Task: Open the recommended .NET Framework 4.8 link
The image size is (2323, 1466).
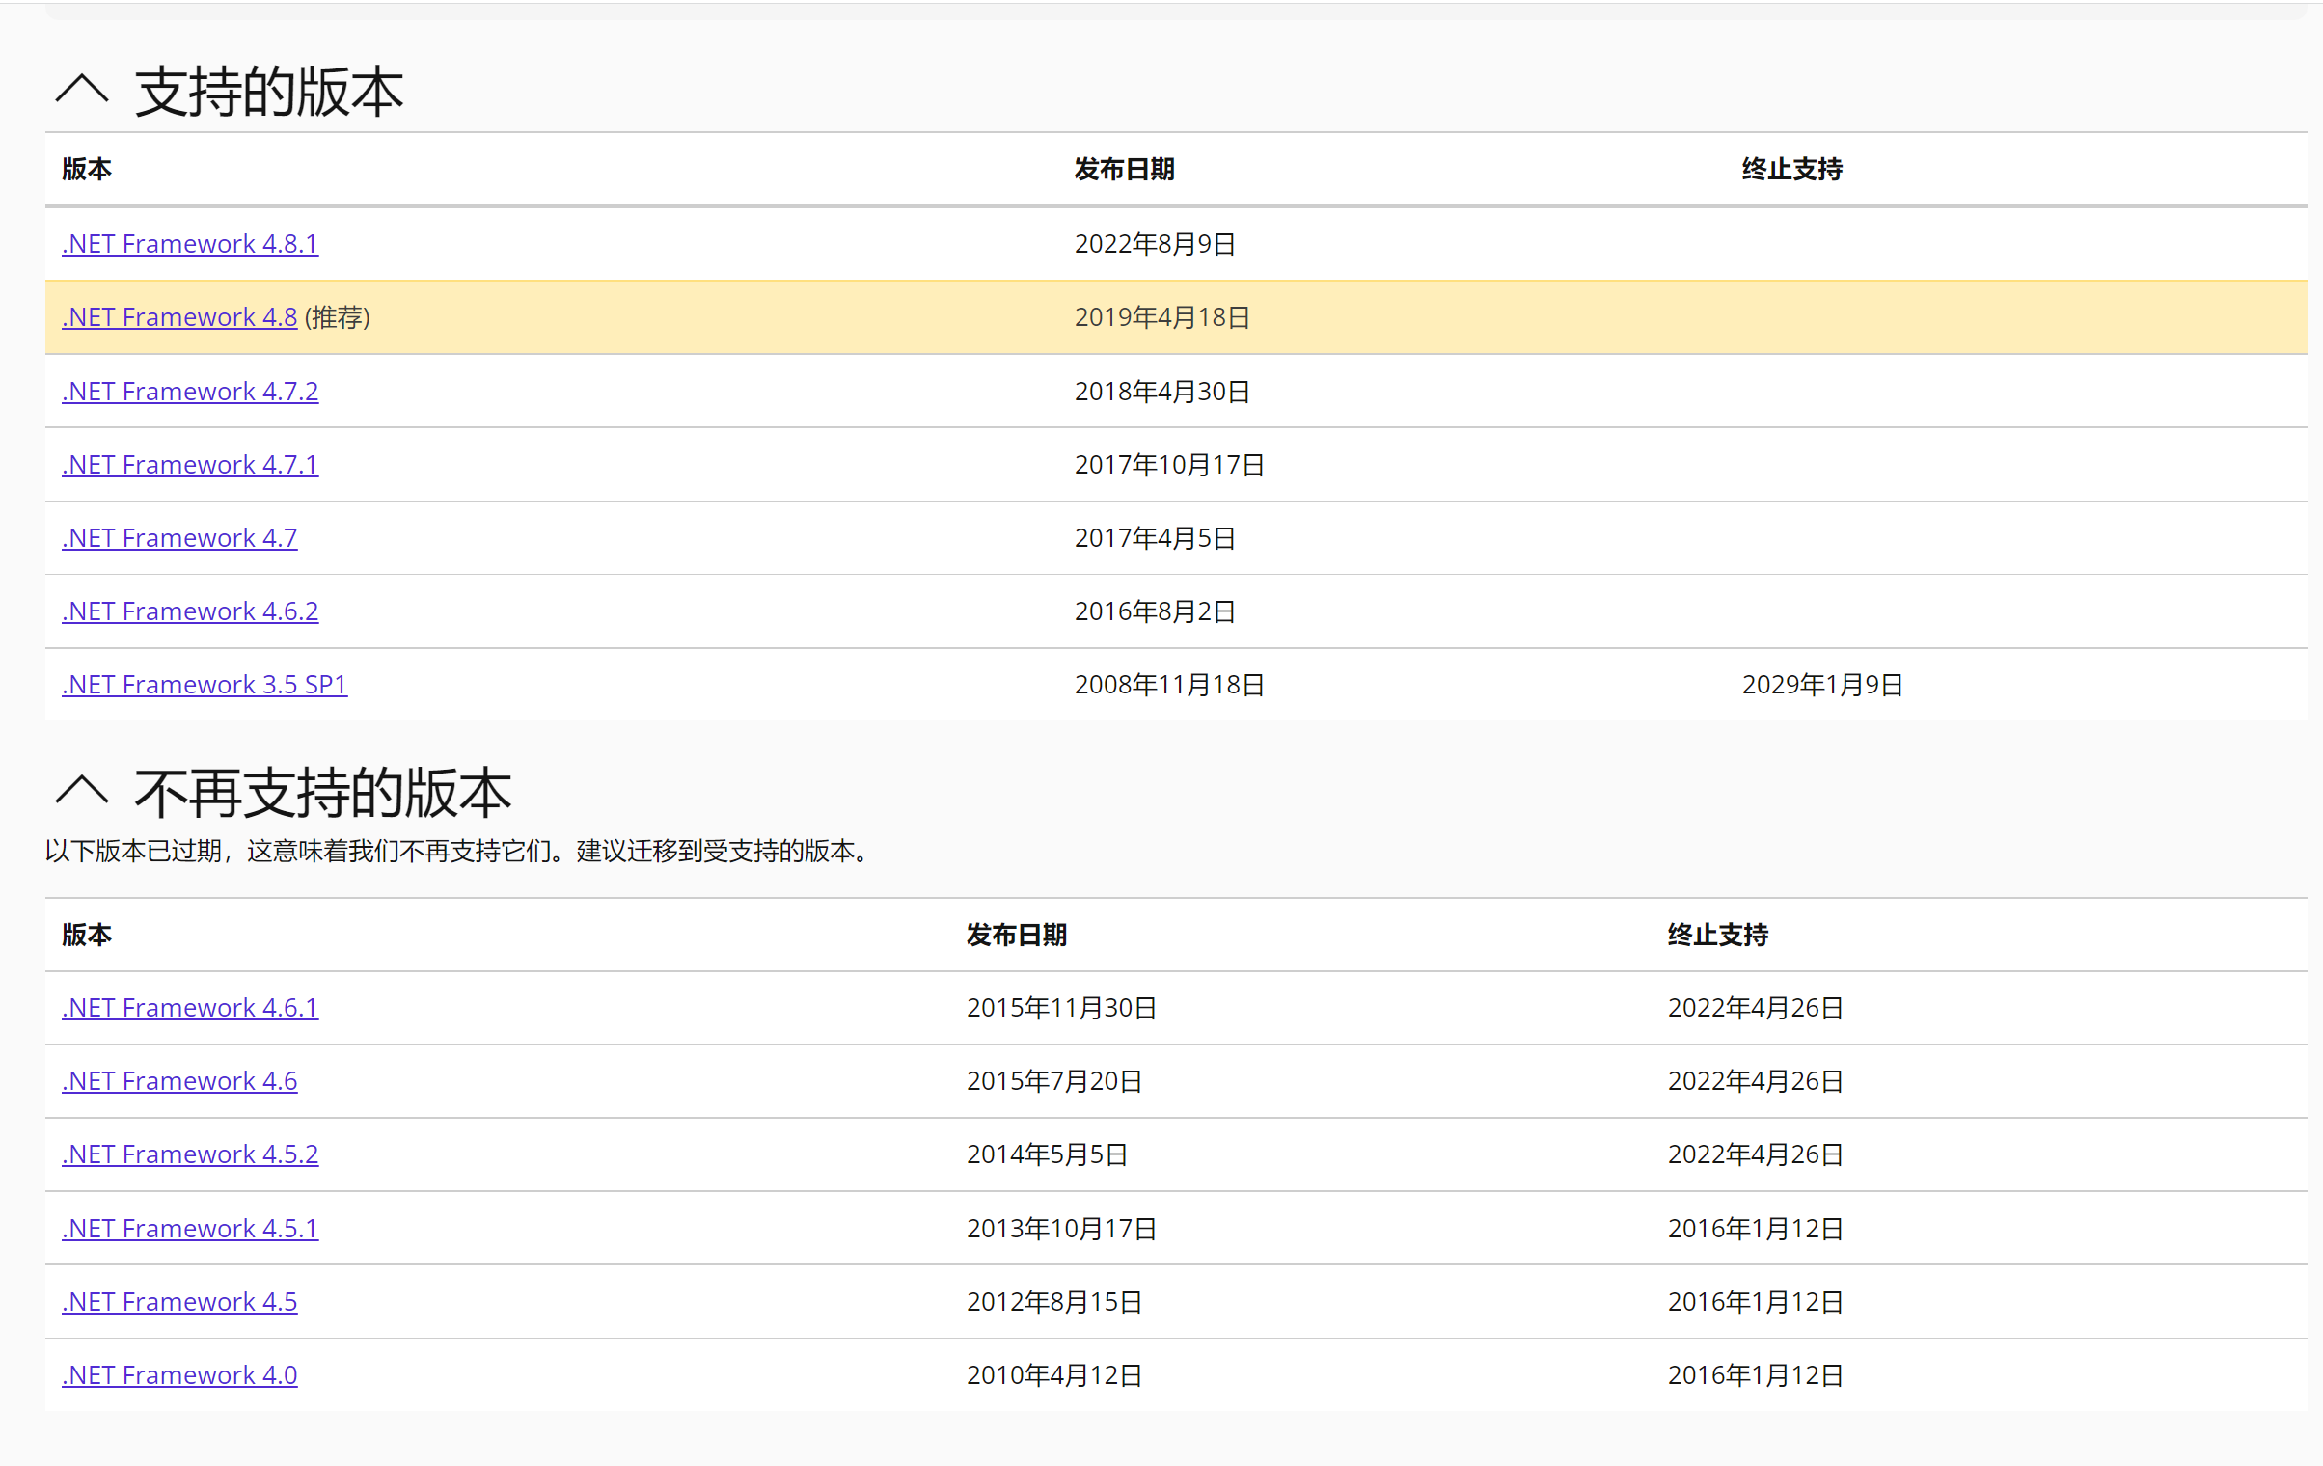Action: tap(179, 317)
